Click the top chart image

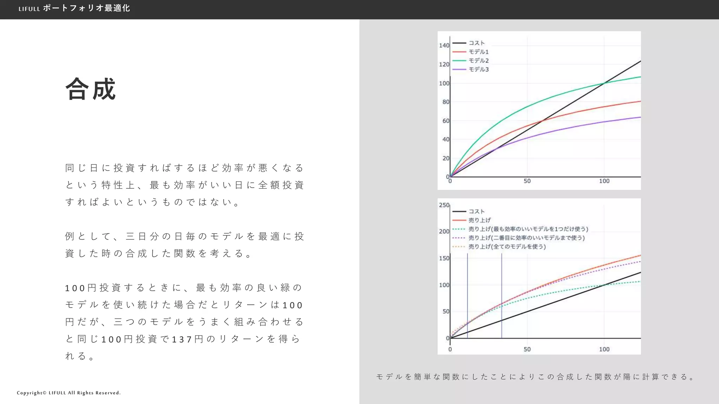(x=539, y=110)
